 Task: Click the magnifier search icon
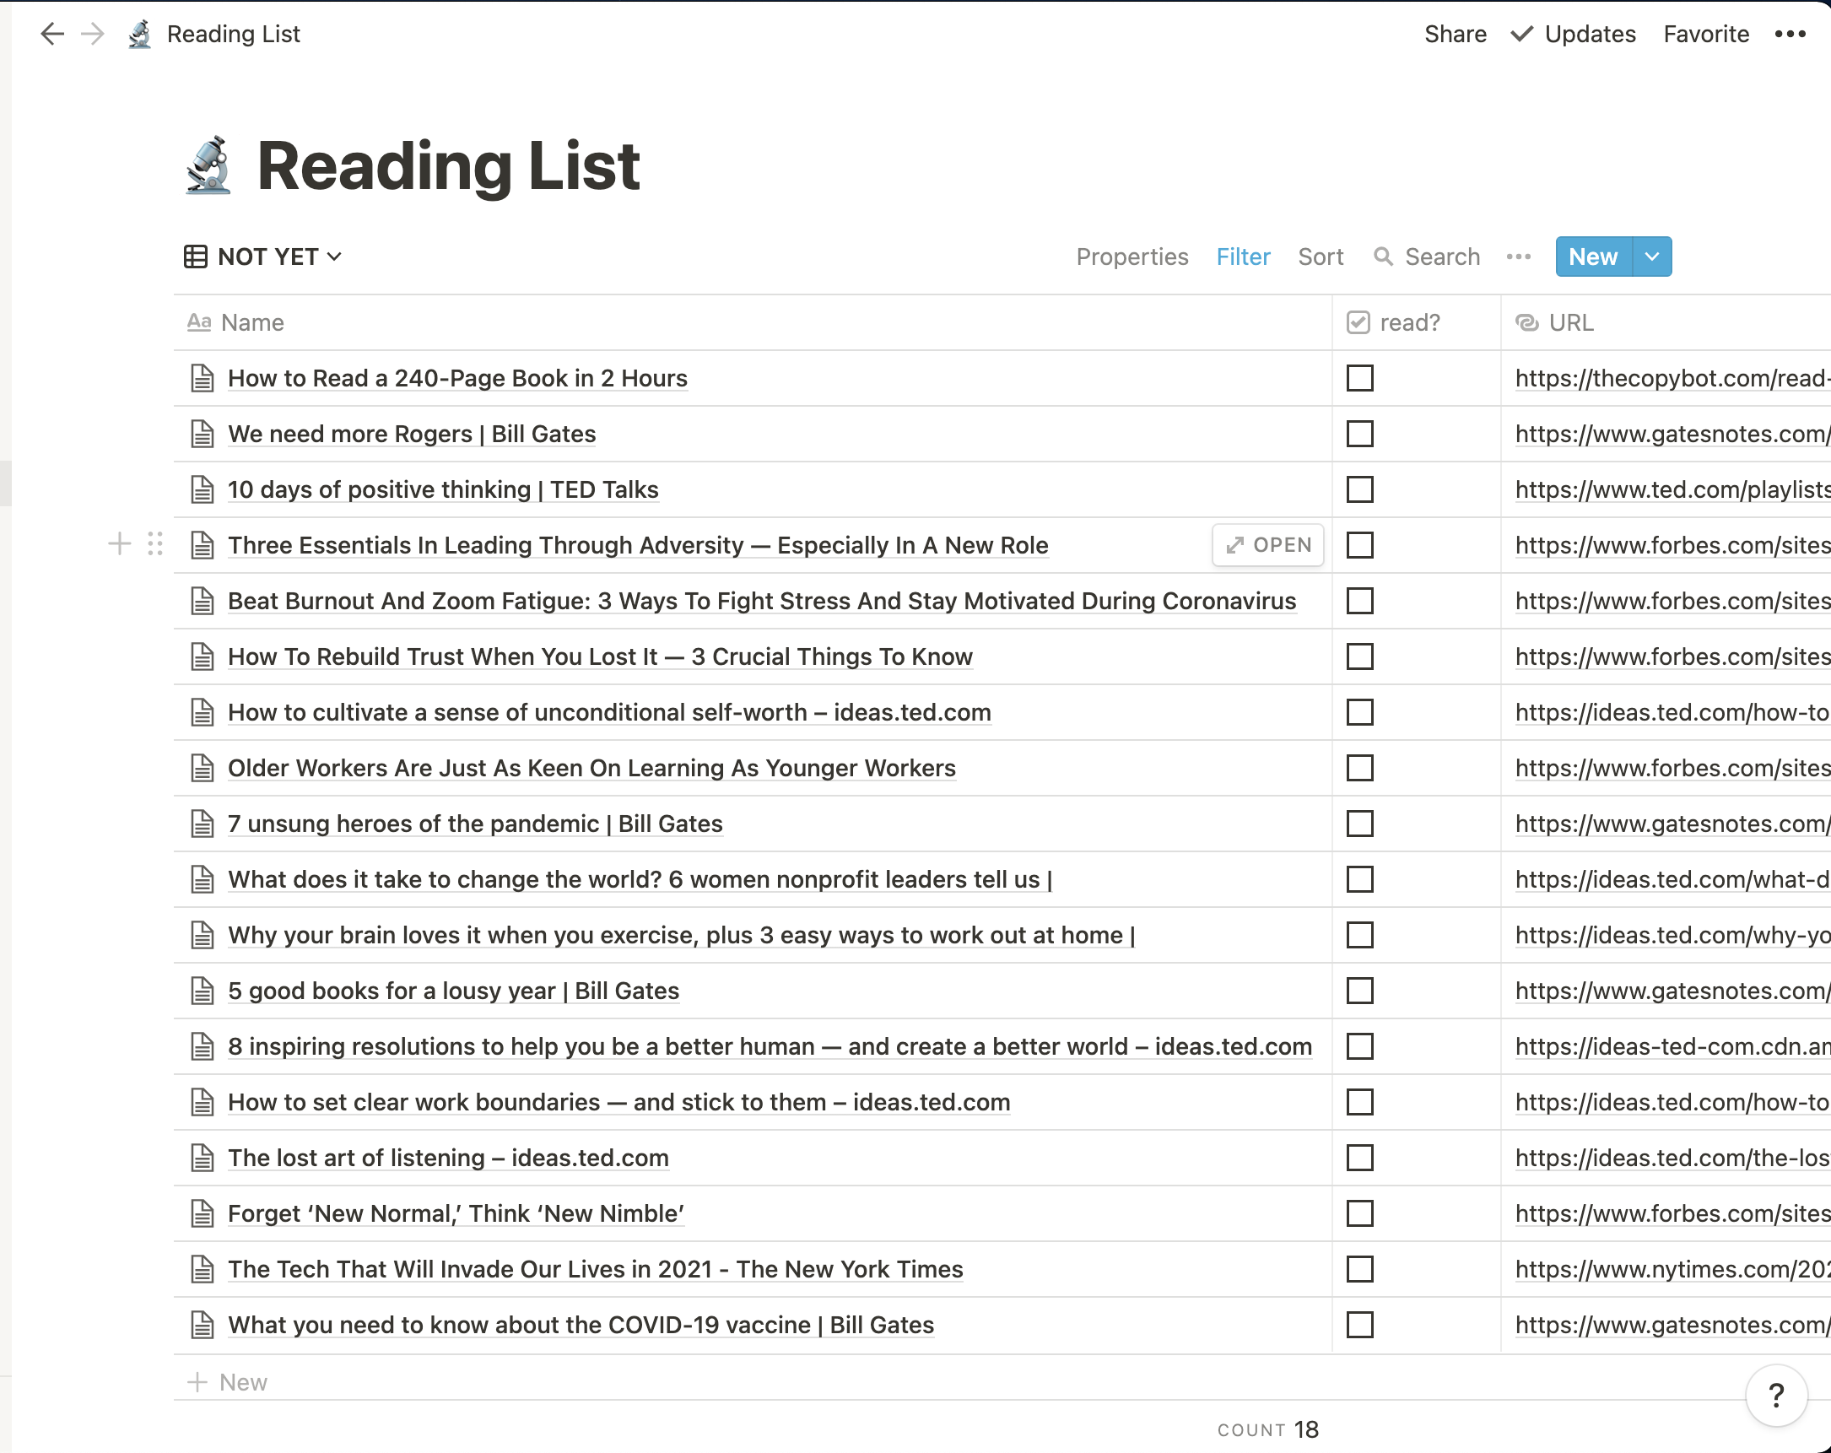pos(1384,257)
